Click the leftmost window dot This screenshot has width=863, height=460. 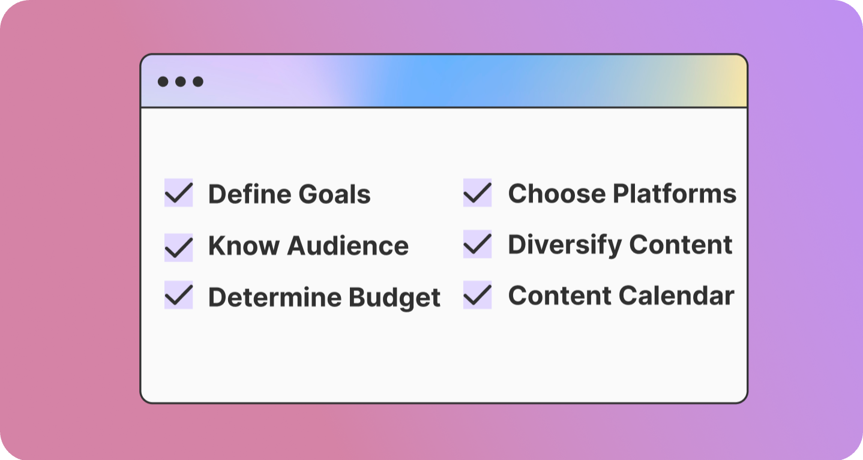pos(163,82)
